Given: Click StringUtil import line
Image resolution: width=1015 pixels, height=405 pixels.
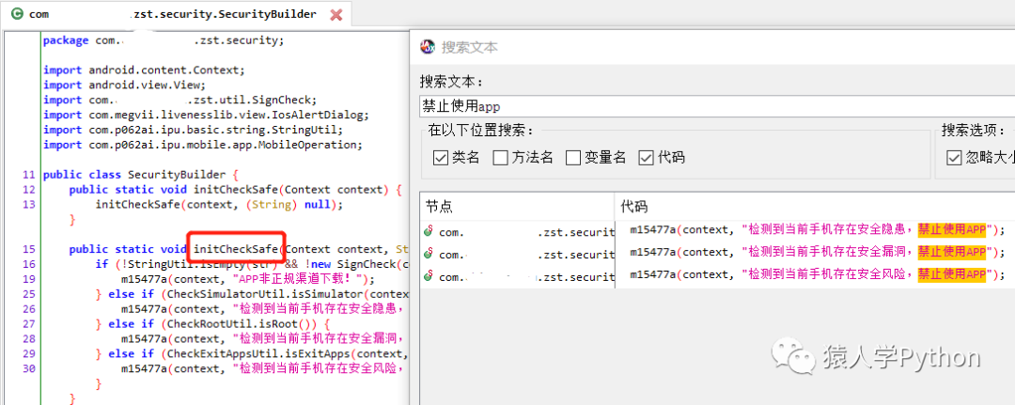Looking at the screenshot, I should coord(193,130).
